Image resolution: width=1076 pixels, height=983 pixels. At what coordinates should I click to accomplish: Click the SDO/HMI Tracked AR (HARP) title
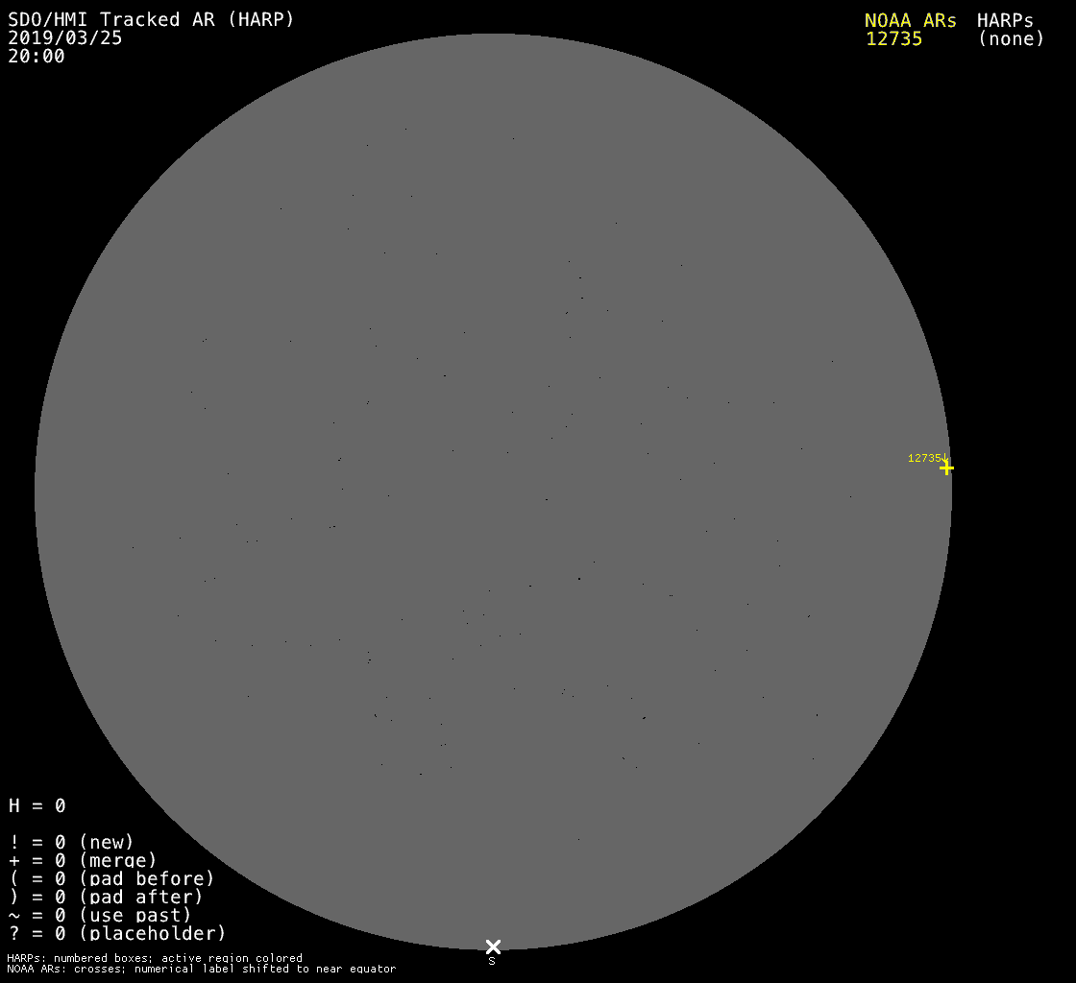[151, 20]
